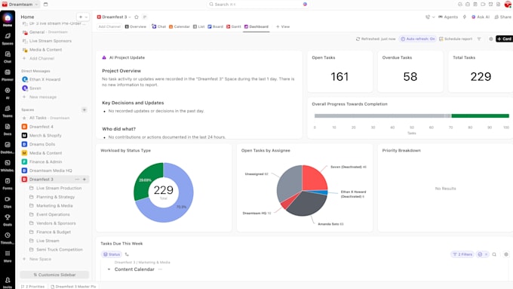Favorite Dreamfest 3 with the star icon

click(137, 17)
